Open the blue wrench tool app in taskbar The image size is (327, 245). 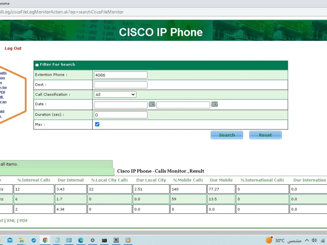[34, 240]
